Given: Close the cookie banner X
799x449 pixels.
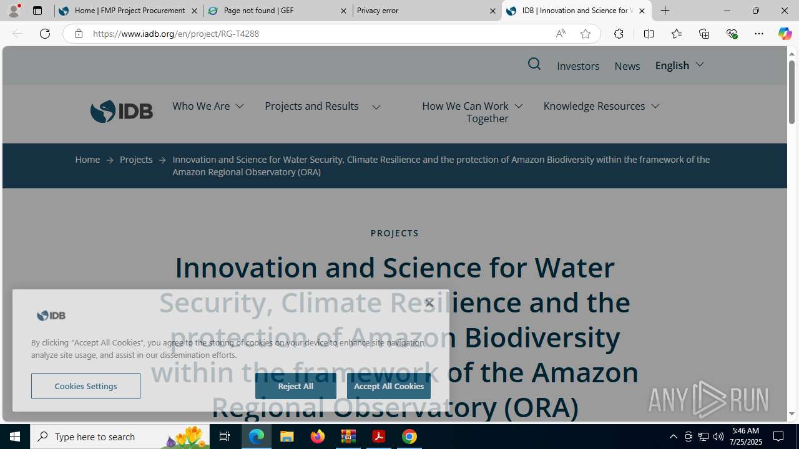Looking at the screenshot, I should click(429, 303).
